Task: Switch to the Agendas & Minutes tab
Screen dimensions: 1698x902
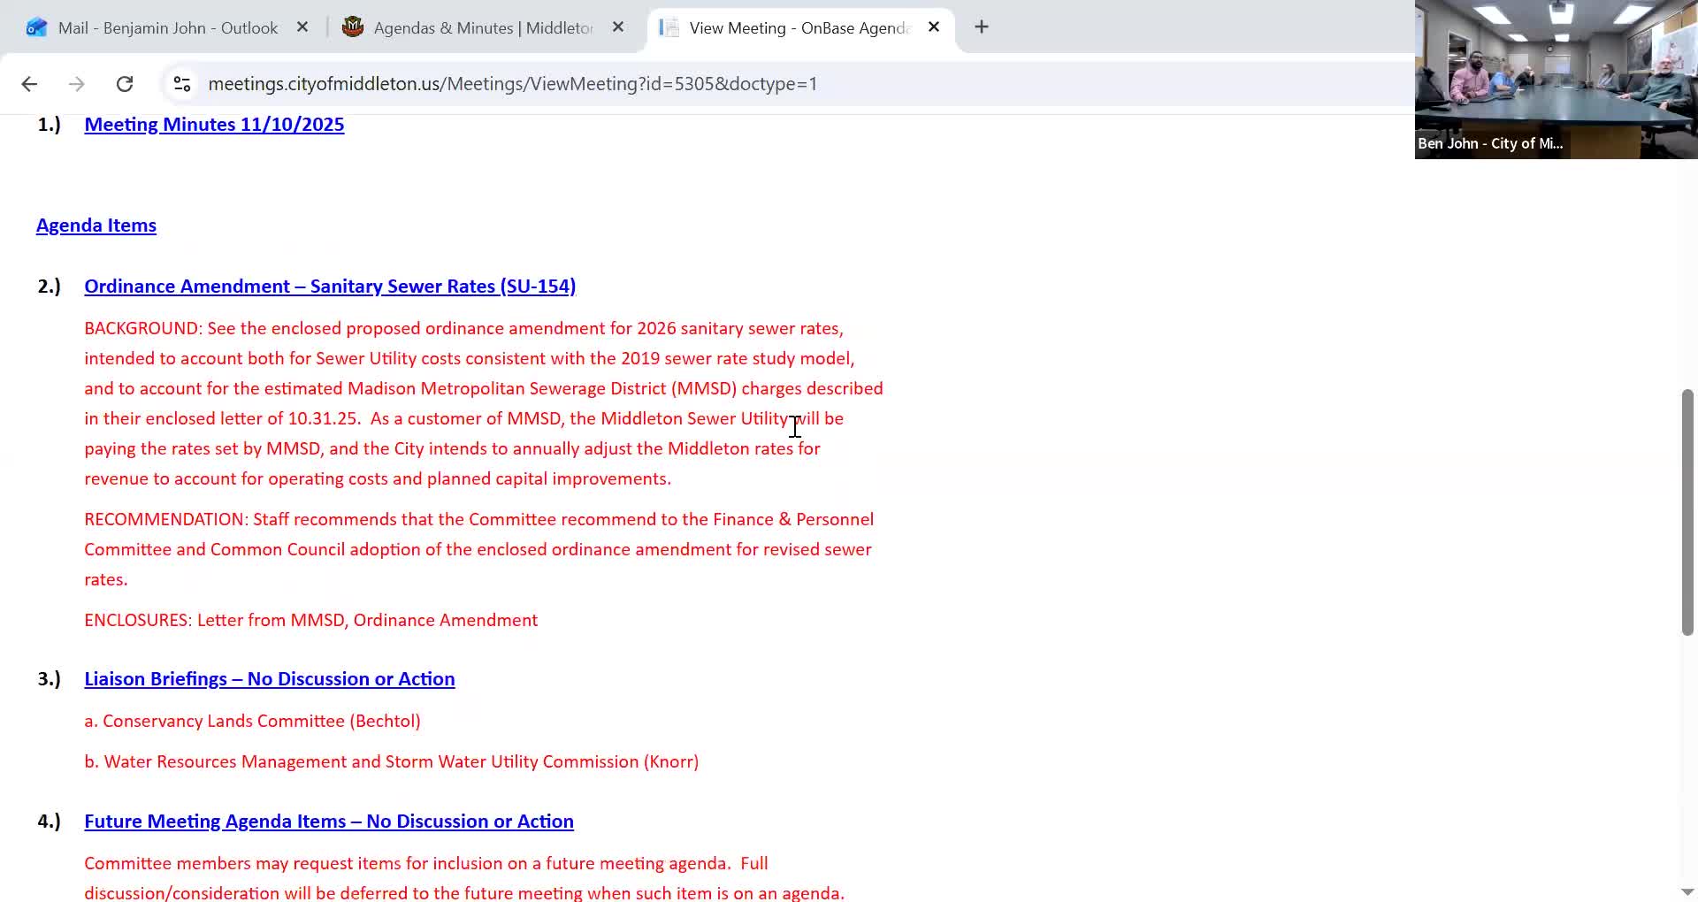Action: 483,27
